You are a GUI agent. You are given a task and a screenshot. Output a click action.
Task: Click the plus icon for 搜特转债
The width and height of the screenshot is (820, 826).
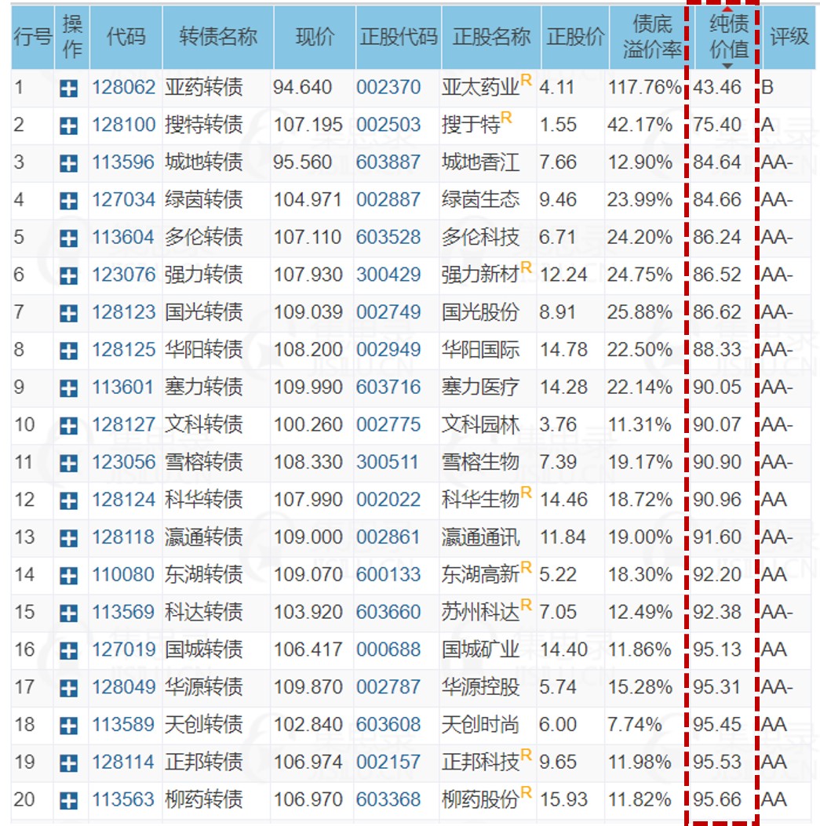click(x=68, y=126)
